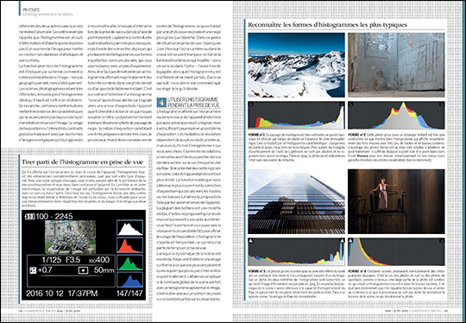Select the blue channel histogram thumbnail
The width and height of the screenshot is (466, 323).
click(x=129, y=280)
